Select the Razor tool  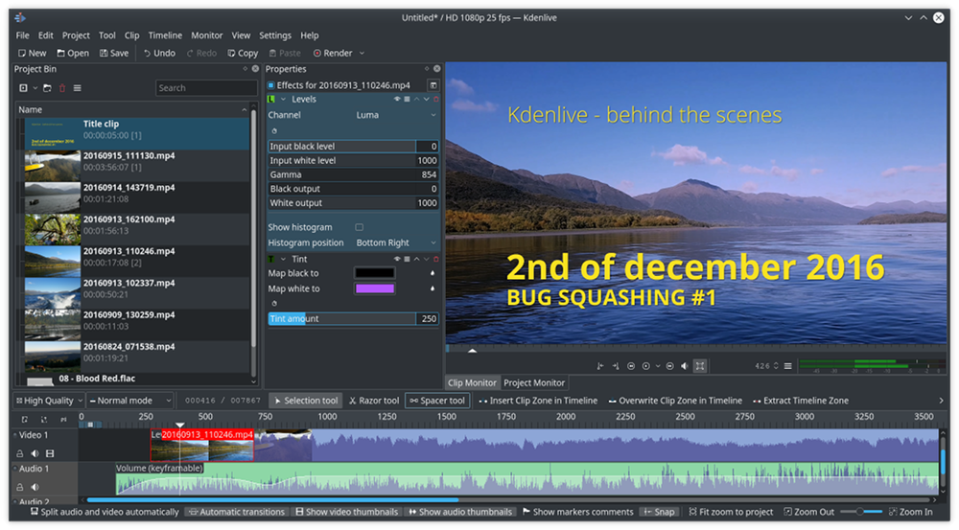[374, 401]
